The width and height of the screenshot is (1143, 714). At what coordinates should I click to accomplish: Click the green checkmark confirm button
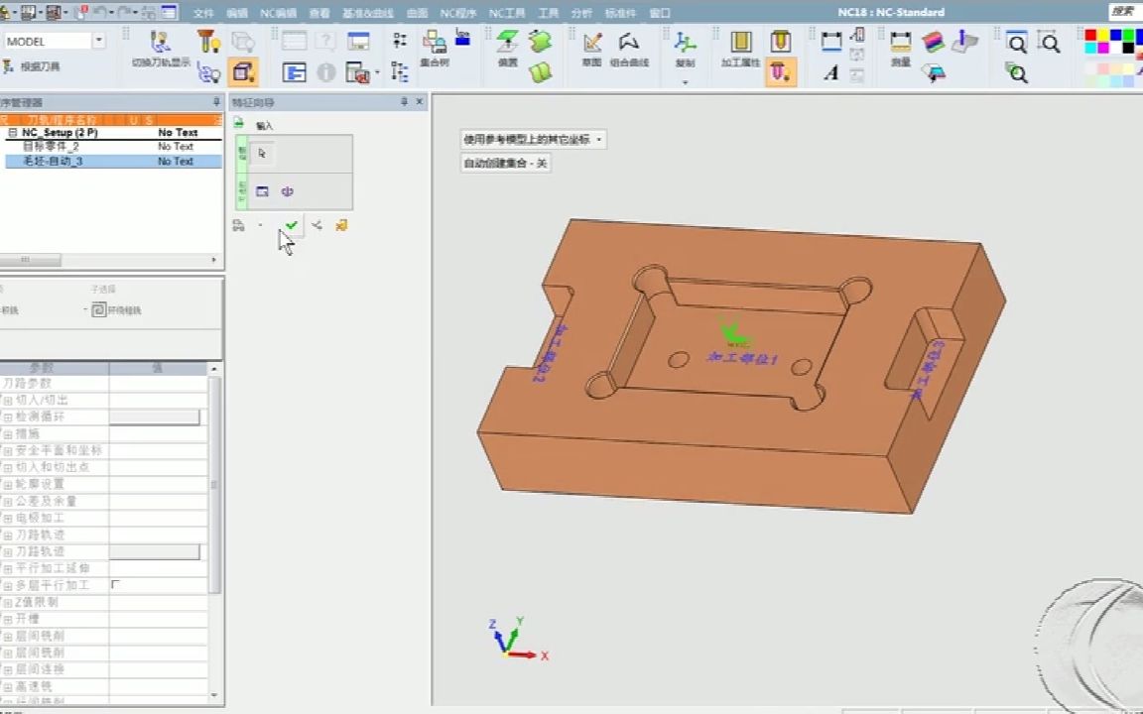[291, 226]
